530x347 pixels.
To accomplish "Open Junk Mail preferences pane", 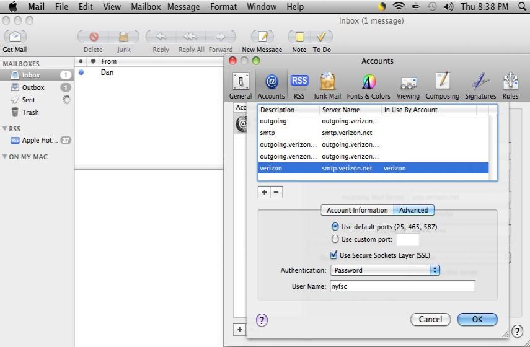I will click(x=327, y=86).
